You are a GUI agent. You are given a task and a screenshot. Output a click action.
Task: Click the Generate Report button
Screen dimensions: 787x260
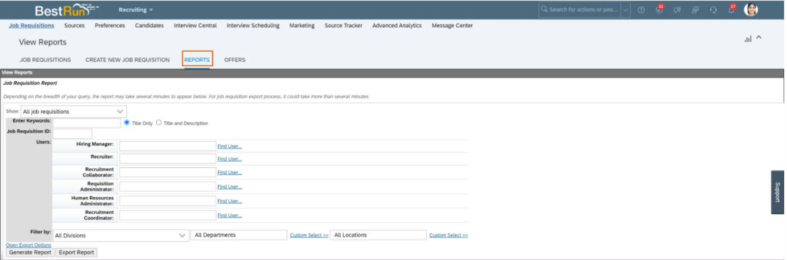(x=30, y=252)
